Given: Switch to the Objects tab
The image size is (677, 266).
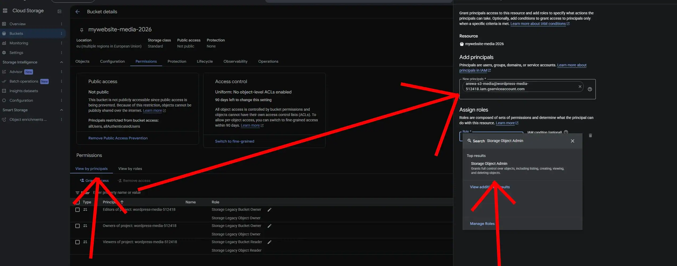Looking at the screenshot, I should 82,61.
